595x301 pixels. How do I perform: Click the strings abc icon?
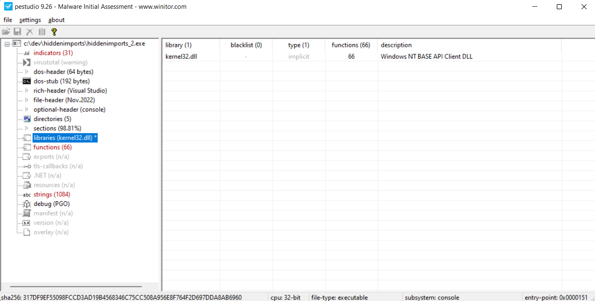tap(26, 195)
